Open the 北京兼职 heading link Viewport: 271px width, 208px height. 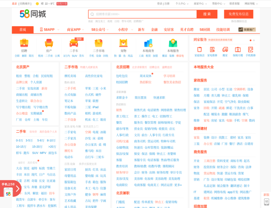123,193
